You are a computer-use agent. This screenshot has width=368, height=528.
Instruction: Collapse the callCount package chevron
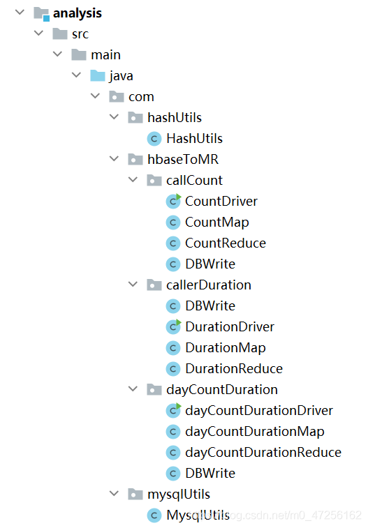point(133,179)
